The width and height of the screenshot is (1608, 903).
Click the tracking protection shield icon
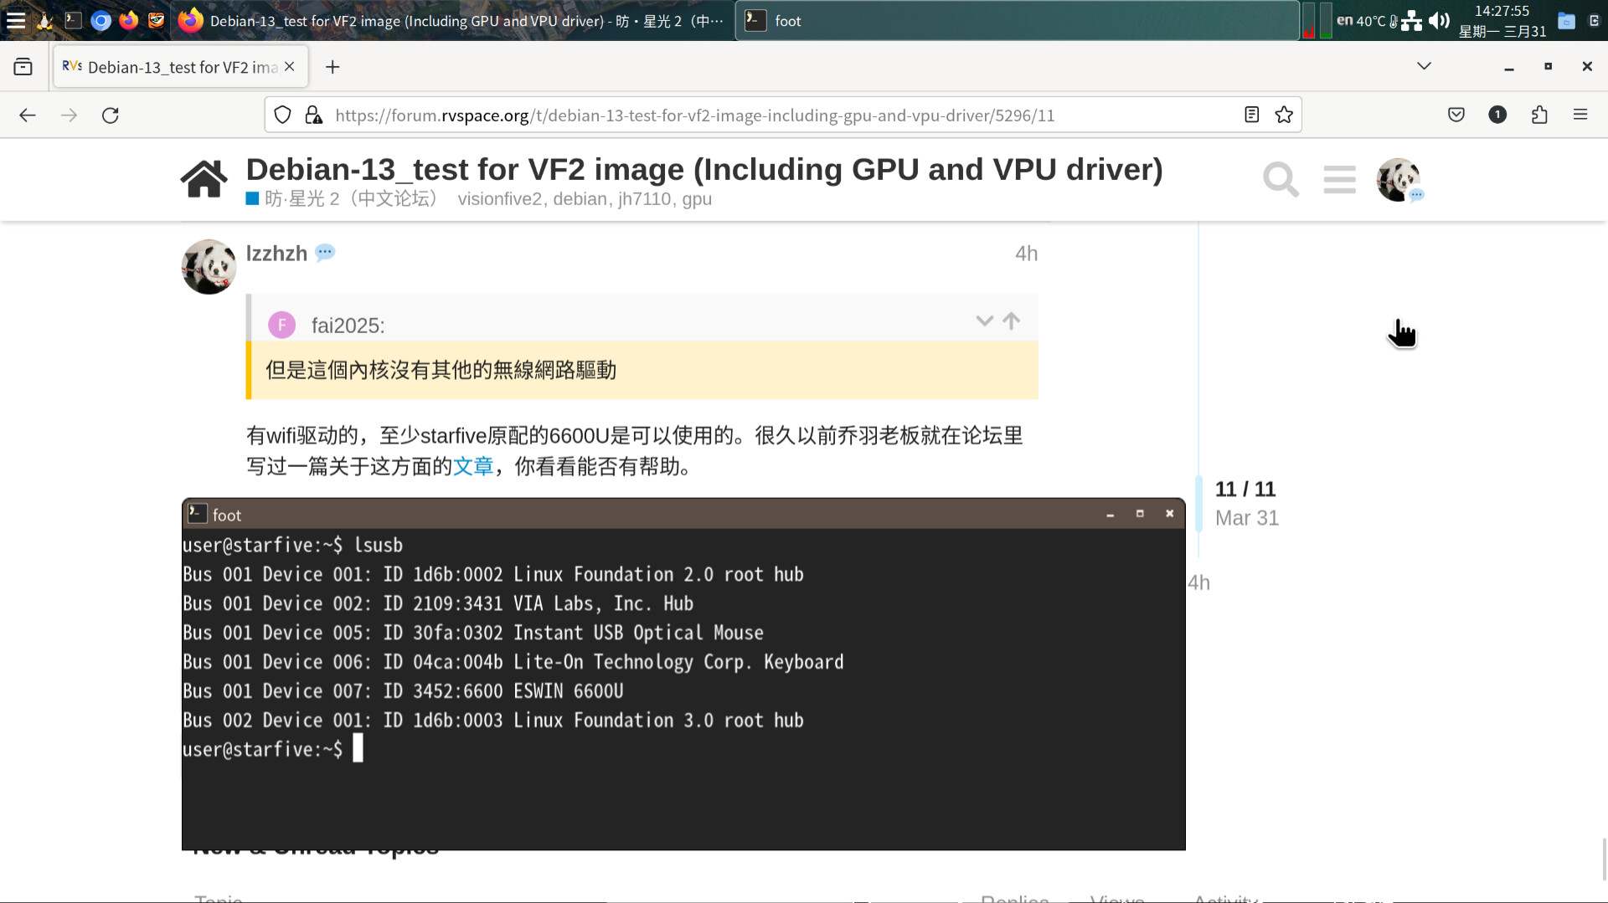[x=283, y=115]
